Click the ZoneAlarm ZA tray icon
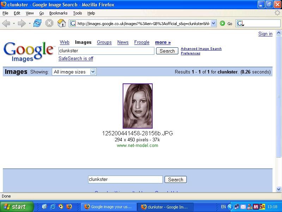The image size is (282, 212). [x=262, y=207]
